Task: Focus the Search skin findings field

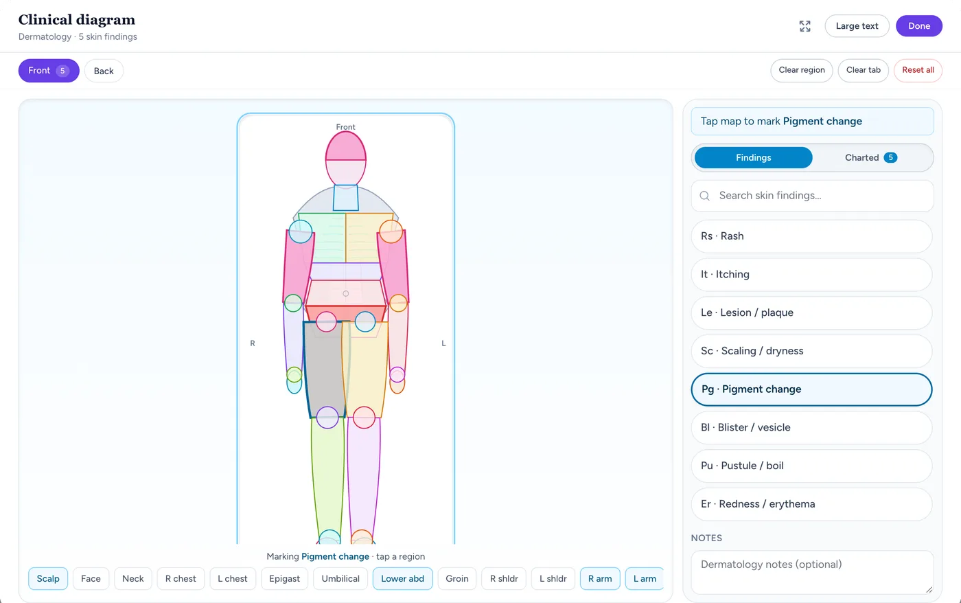Action: coord(812,196)
